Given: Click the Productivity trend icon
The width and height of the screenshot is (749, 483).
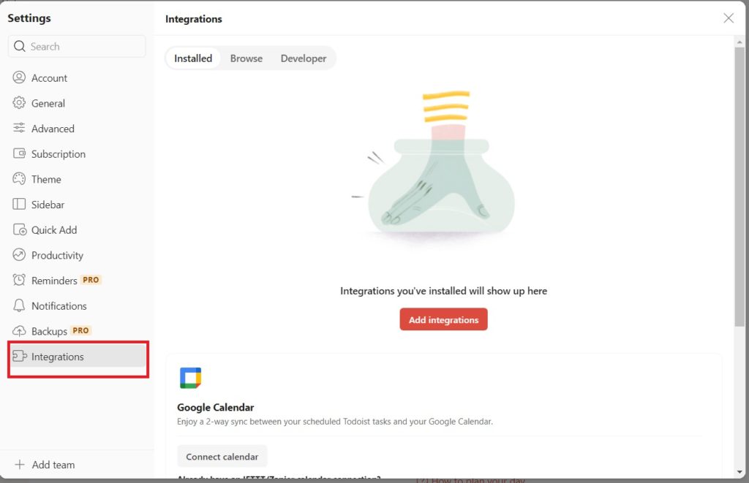Looking at the screenshot, I should [x=19, y=255].
